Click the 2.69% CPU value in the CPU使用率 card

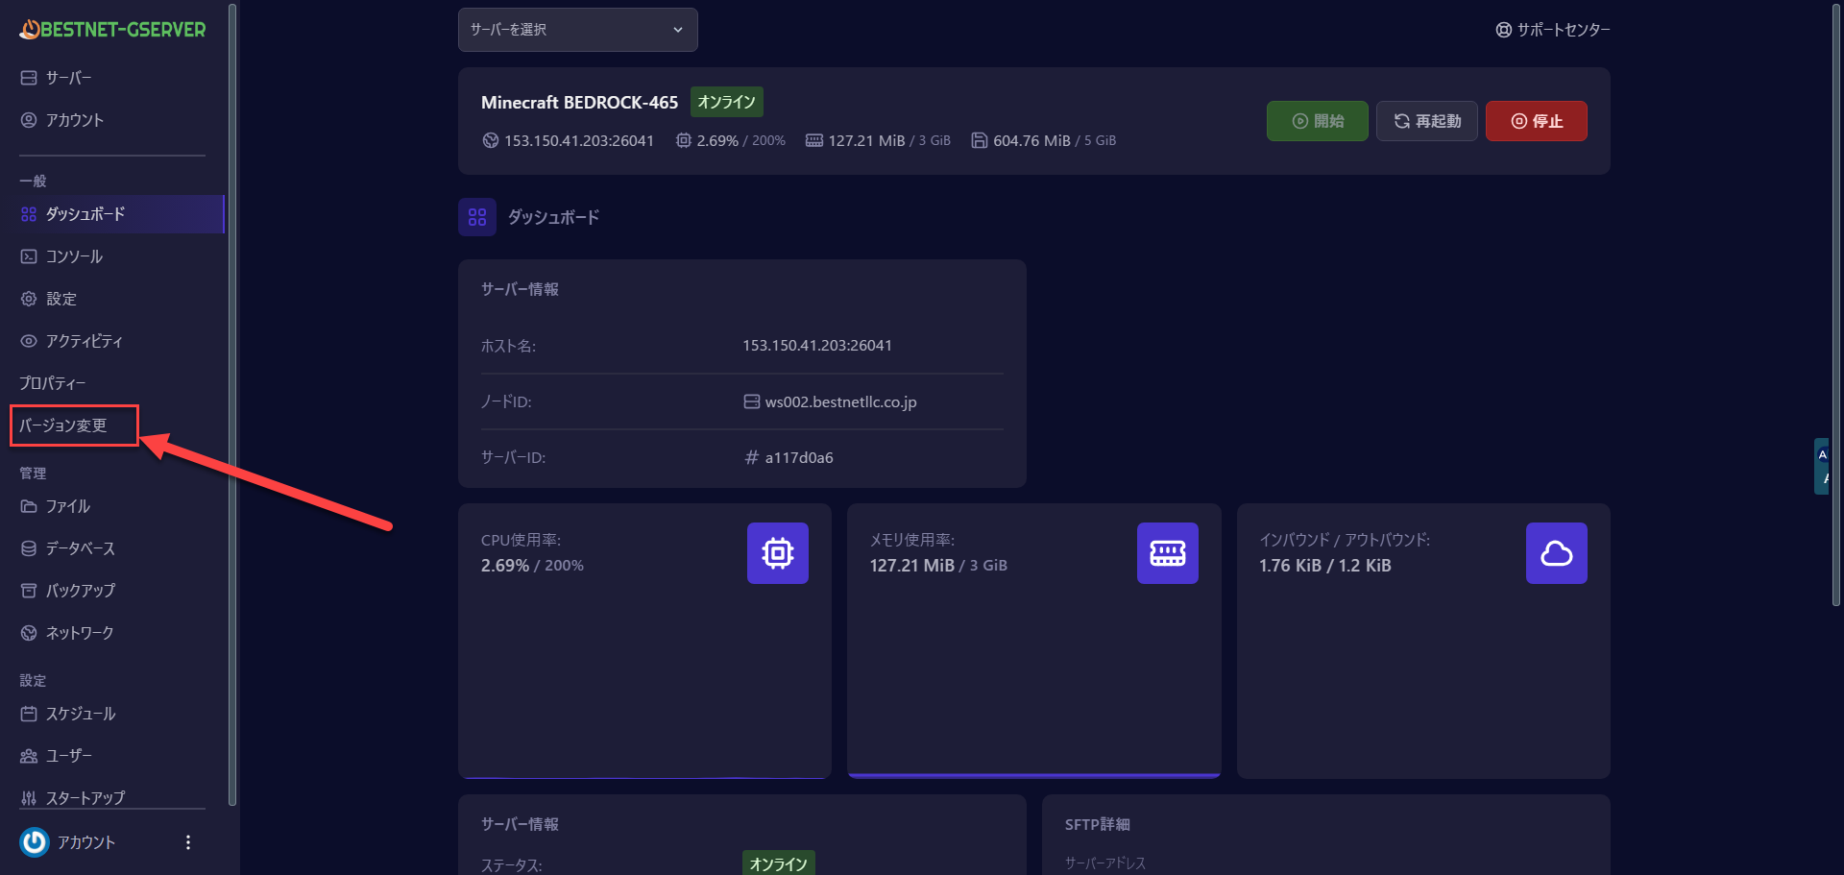click(505, 566)
